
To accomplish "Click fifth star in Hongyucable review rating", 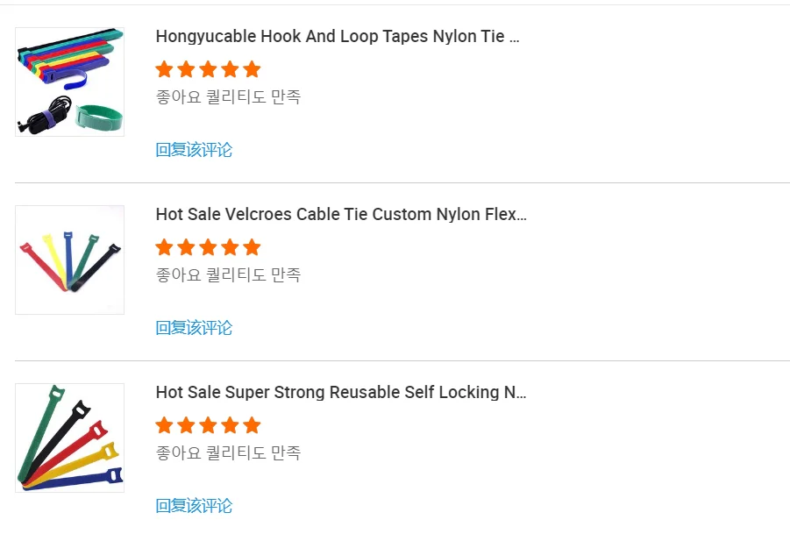I will click(x=252, y=69).
